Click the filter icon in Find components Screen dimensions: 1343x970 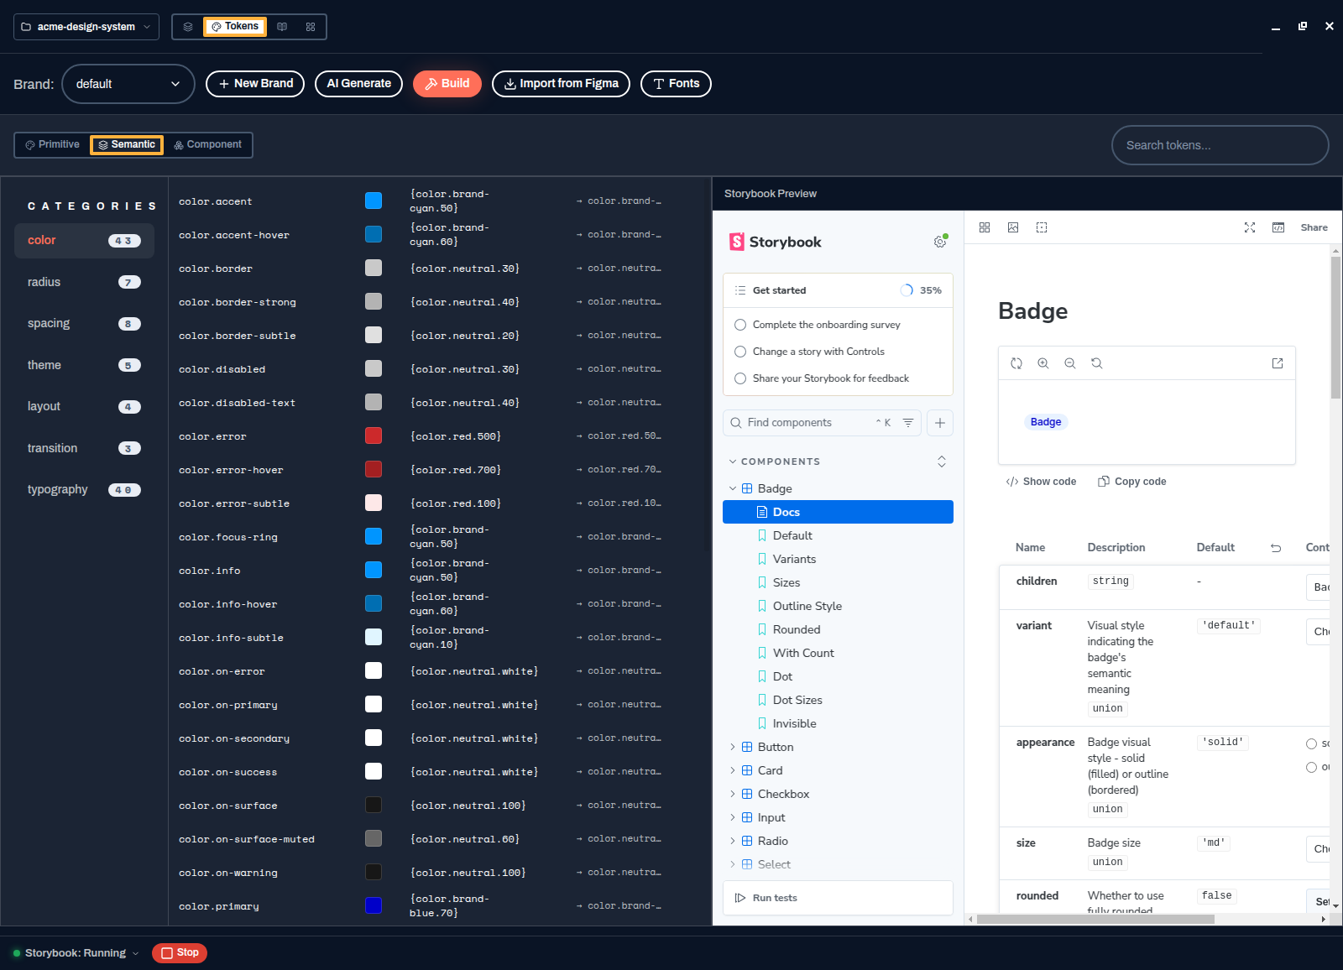908,423
